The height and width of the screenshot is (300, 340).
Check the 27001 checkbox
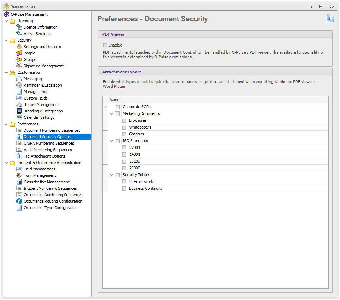point(124,147)
